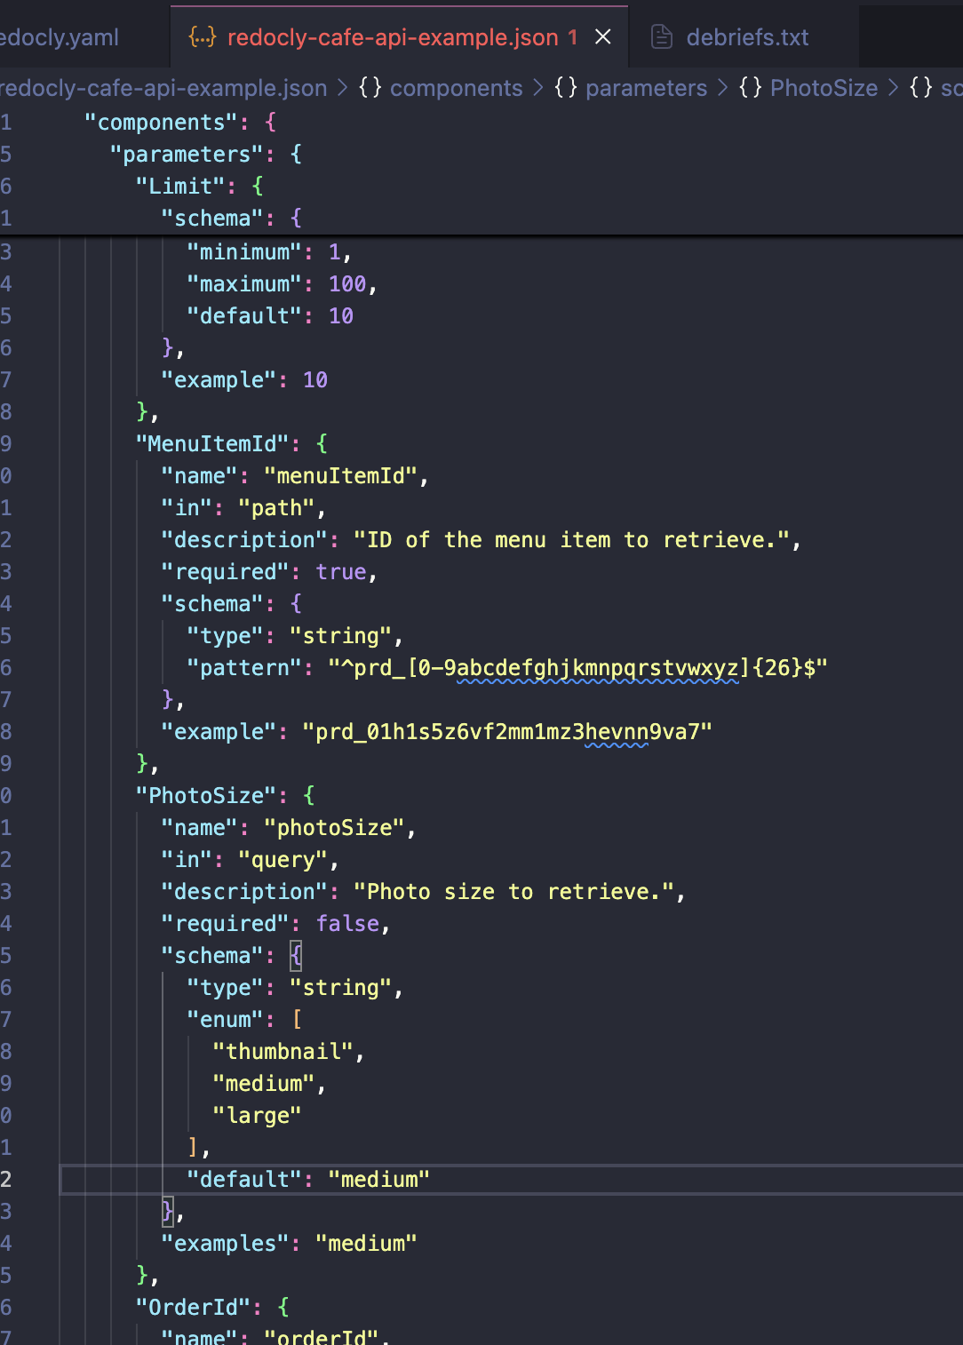Image resolution: width=963 pixels, height=1345 pixels.
Task: Click the underlined pattern regex string
Action: click(577, 668)
